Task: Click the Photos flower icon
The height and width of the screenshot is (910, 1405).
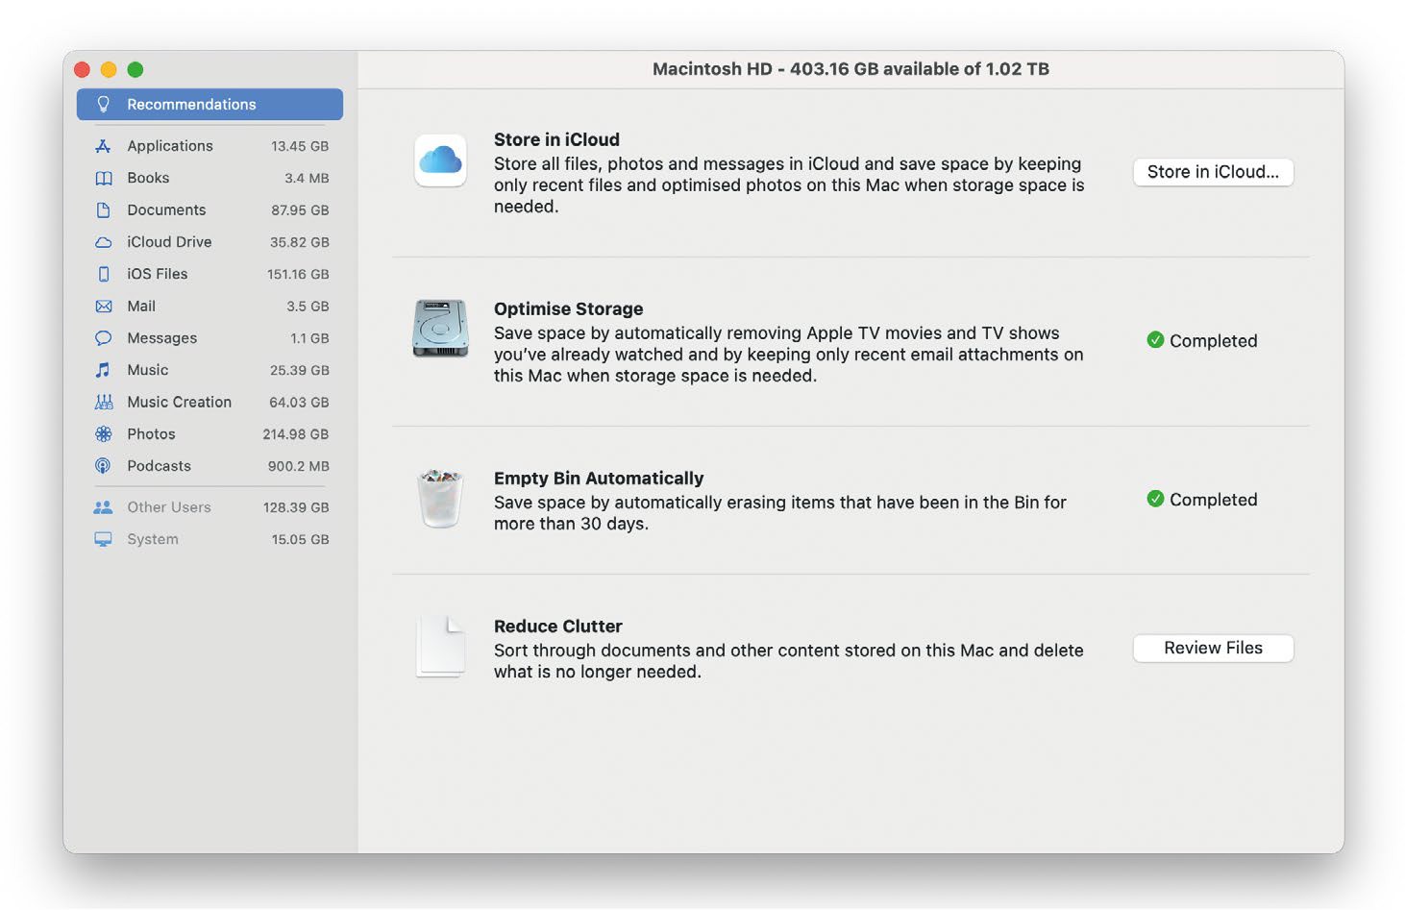Action: [104, 434]
